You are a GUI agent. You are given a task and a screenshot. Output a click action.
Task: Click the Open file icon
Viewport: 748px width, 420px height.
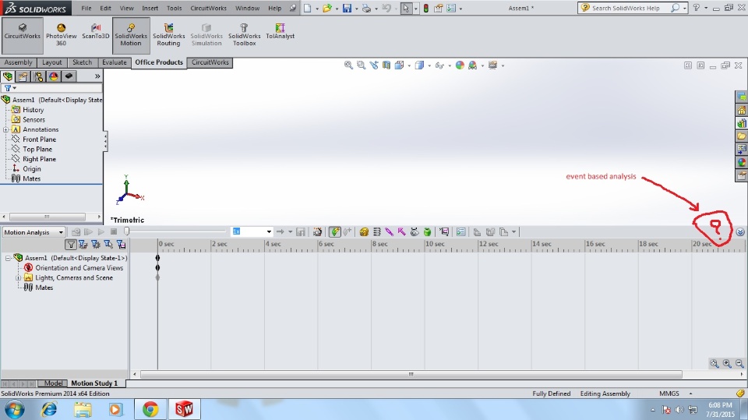click(x=326, y=8)
